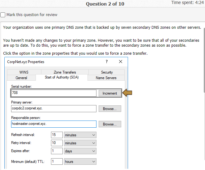This screenshot has width=205, height=170.
Task: Click Browse next to Responsible person
Action: point(110,124)
